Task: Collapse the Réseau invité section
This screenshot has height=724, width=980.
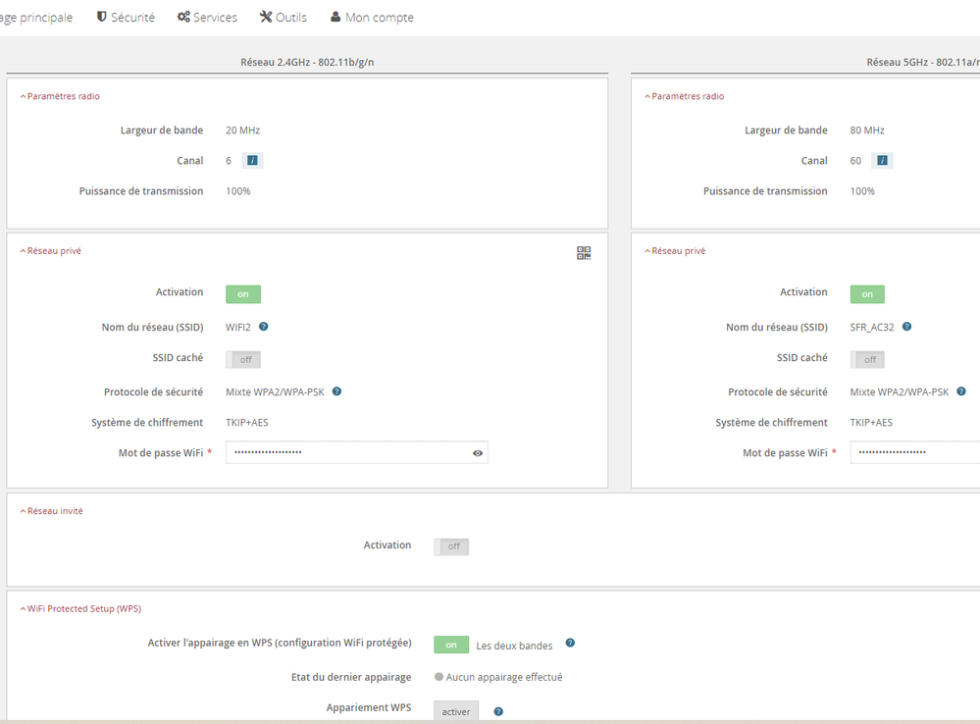Action: point(52,511)
